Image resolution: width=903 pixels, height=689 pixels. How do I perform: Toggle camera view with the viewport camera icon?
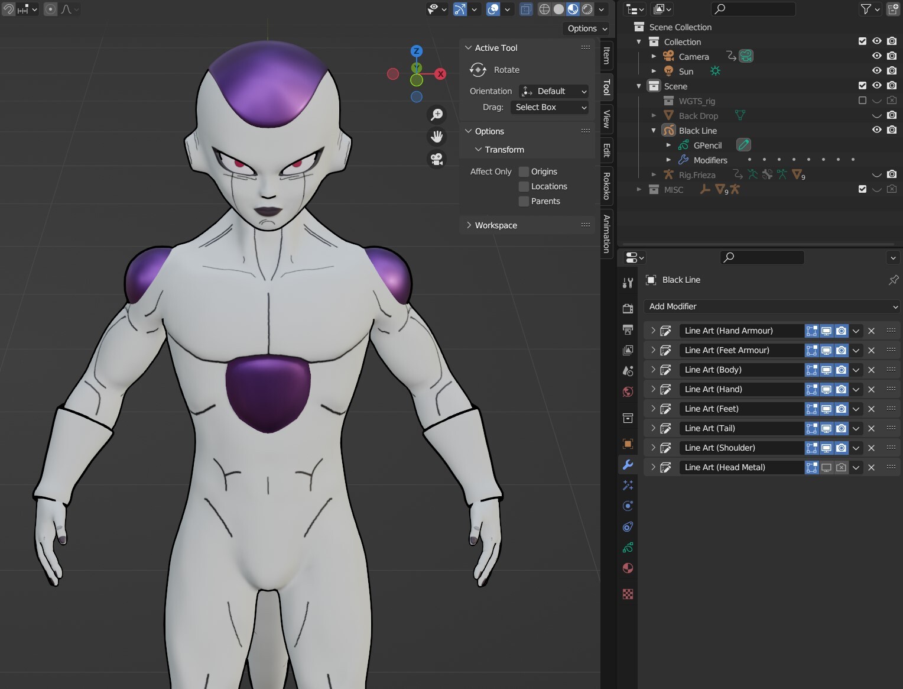point(437,159)
